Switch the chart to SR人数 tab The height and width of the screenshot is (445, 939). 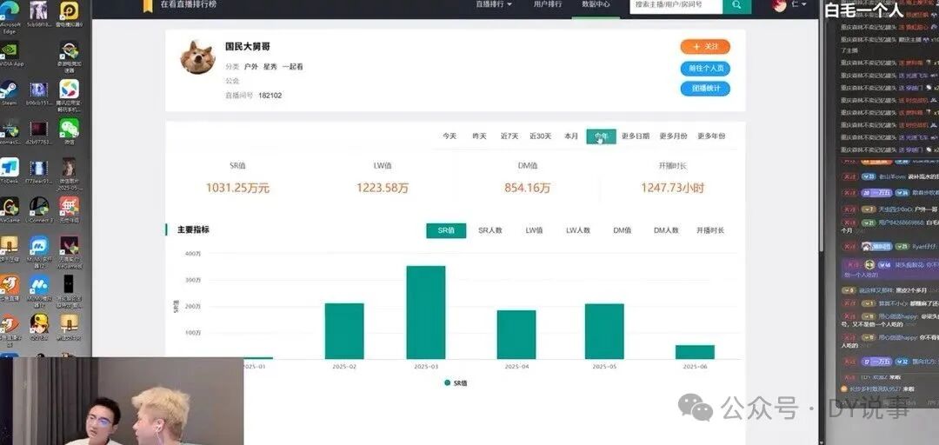coord(489,230)
